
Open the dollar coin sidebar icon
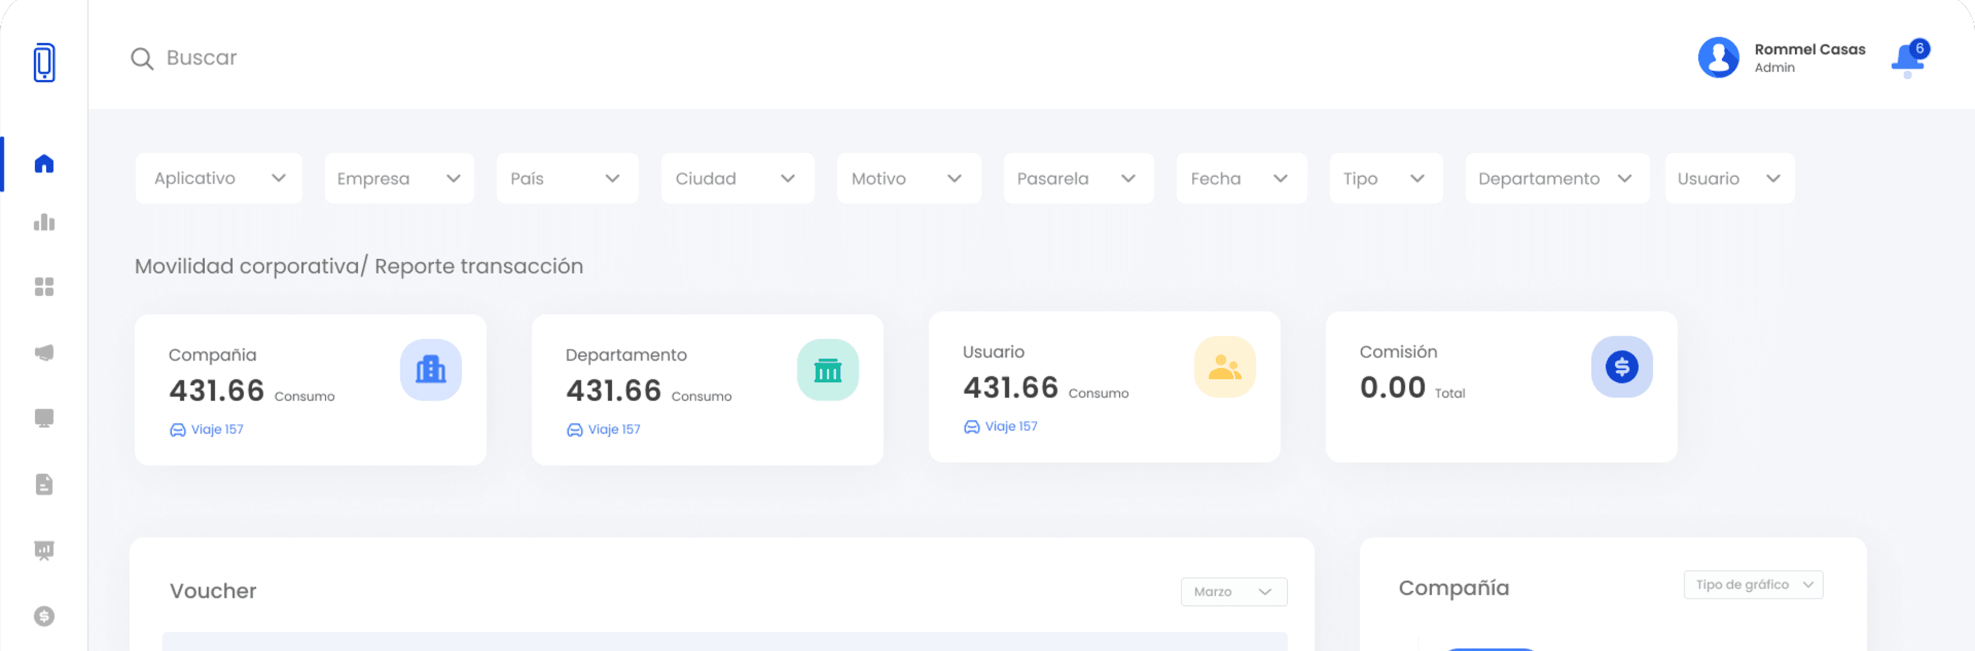[x=44, y=616]
